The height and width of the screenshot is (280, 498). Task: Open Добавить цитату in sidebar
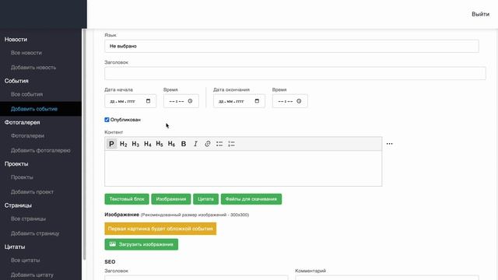click(x=32, y=275)
